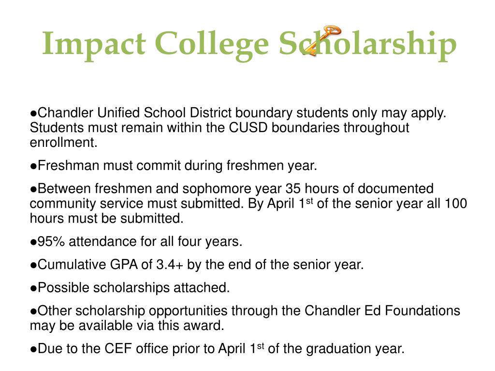Click the bullet dot before "Other scholarship opportunities"
Viewport: 495px width, 371px height.
click(33, 312)
